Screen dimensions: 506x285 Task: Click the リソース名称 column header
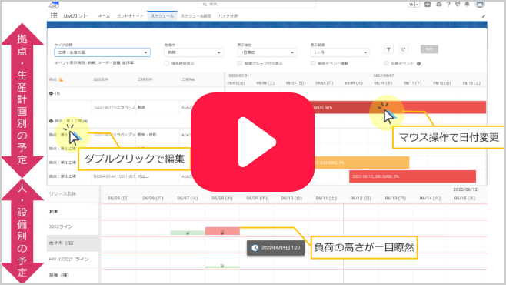point(62,194)
